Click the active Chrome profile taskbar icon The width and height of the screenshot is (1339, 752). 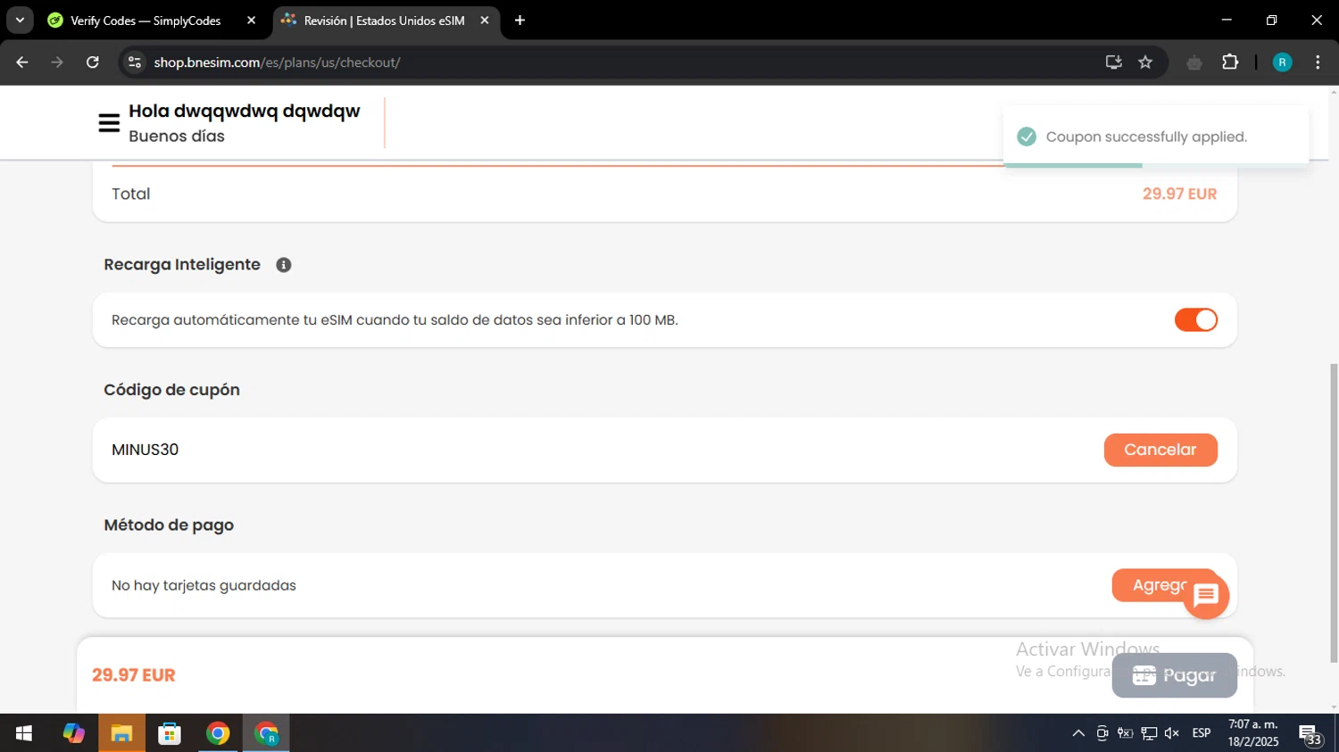click(266, 733)
